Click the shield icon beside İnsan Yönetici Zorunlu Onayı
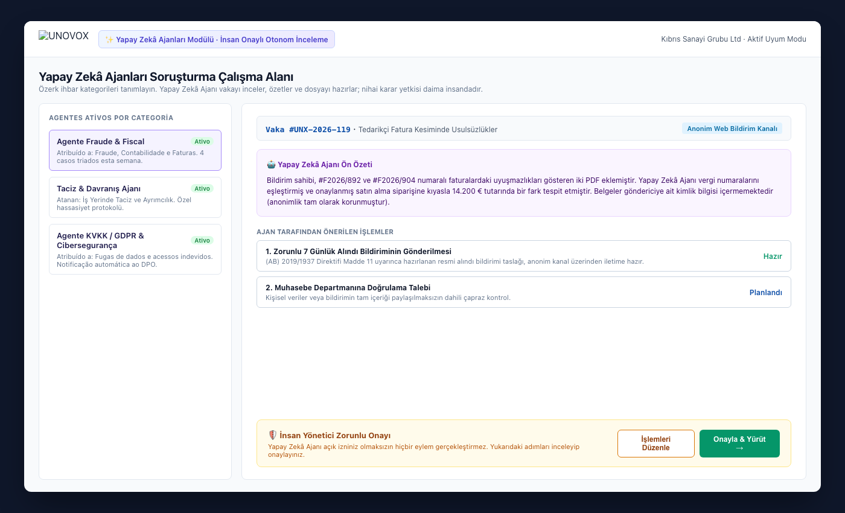The height and width of the screenshot is (513, 845). click(273, 435)
